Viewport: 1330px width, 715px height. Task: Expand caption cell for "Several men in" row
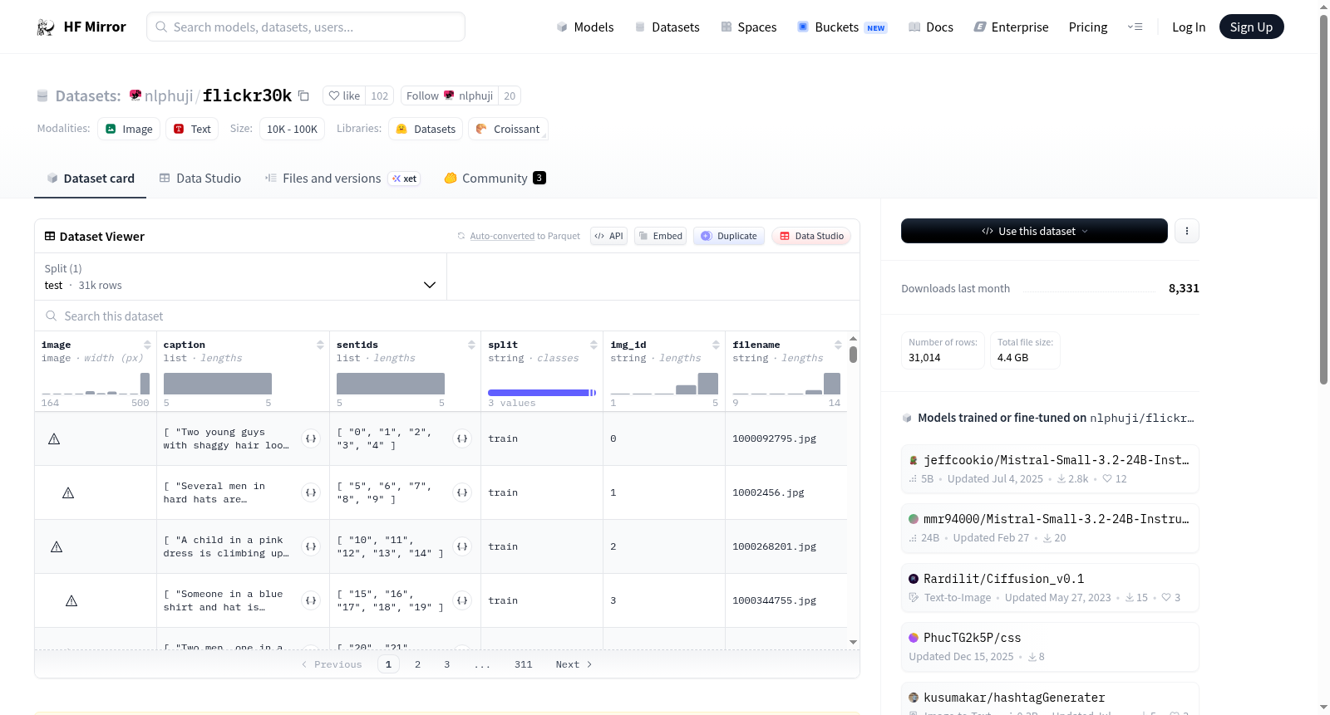coord(311,492)
